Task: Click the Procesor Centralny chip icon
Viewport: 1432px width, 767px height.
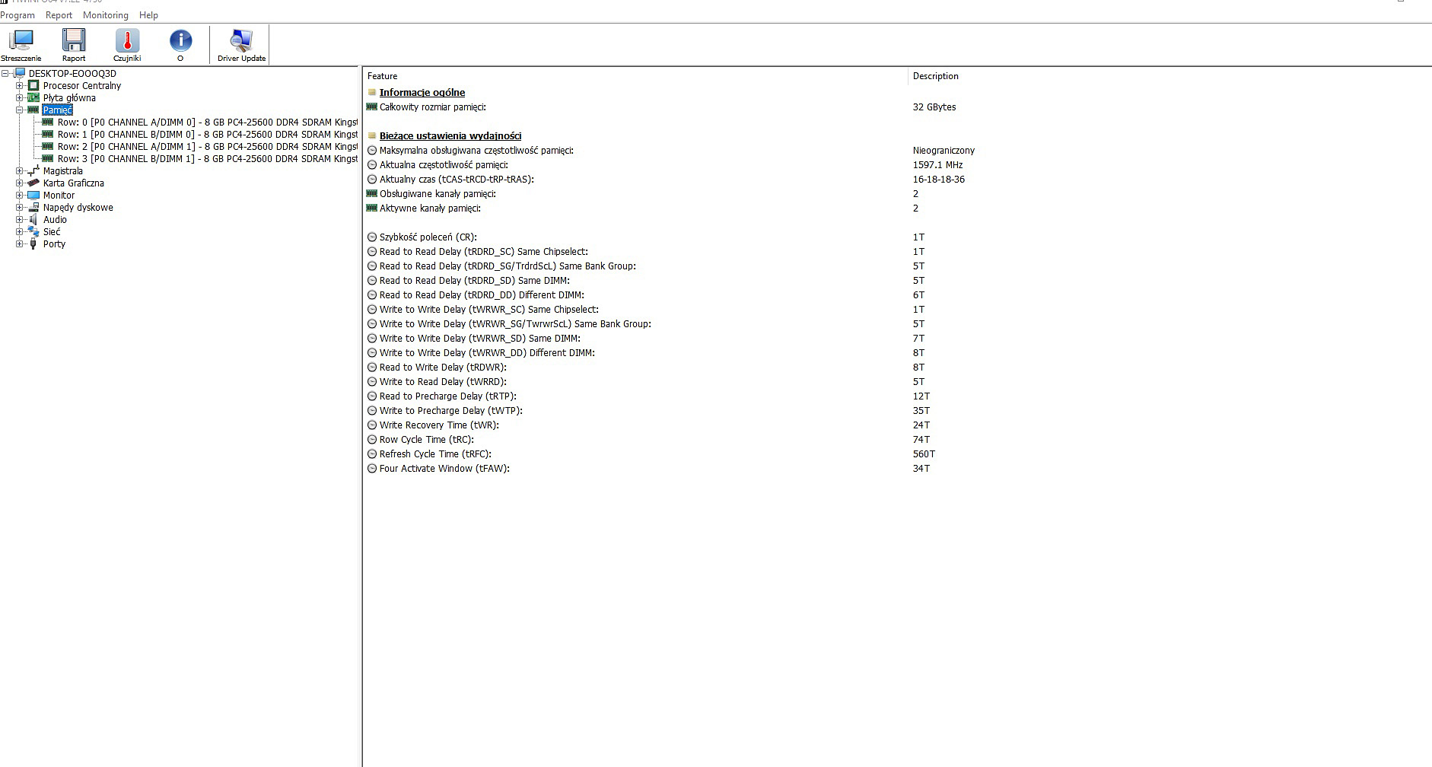Action: (33, 86)
